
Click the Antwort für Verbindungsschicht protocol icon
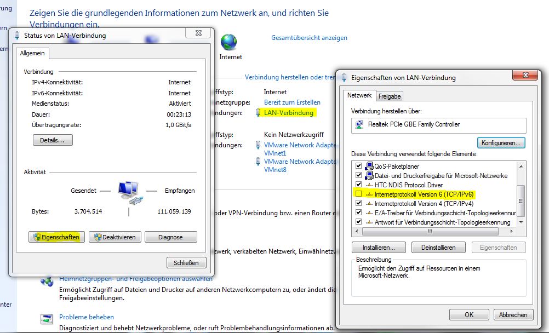[x=369, y=222]
